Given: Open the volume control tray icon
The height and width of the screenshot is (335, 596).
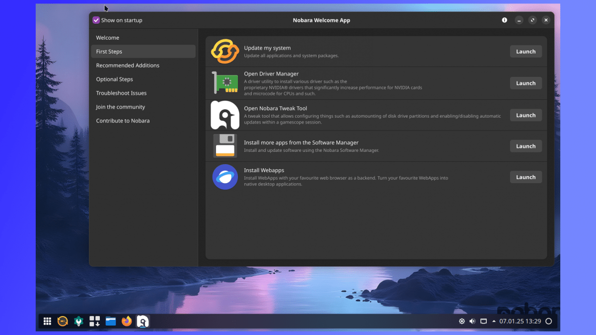Looking at the screenshot, I should 472,322.
